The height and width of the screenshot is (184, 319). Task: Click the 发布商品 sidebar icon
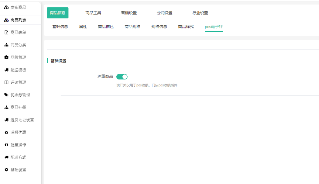coord(6,8)
